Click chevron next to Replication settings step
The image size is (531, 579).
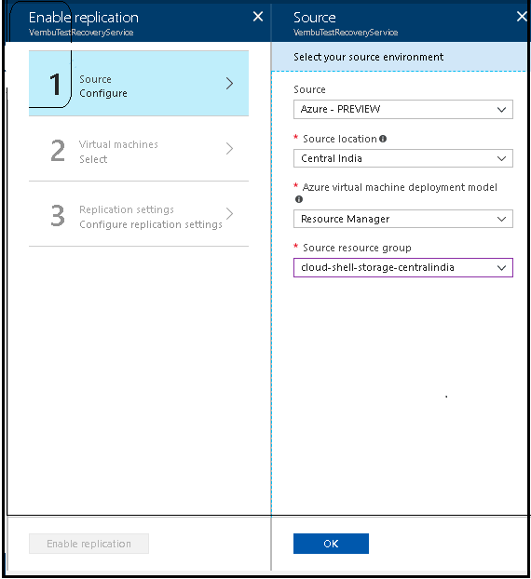(x=229, y=213)
